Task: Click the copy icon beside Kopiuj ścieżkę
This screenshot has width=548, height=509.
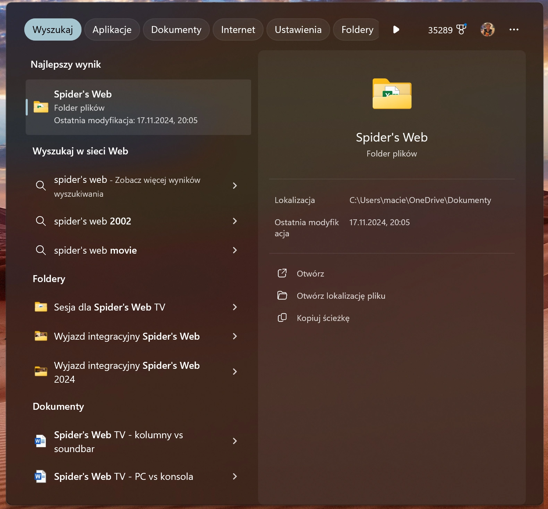Action: coord(282,318)
